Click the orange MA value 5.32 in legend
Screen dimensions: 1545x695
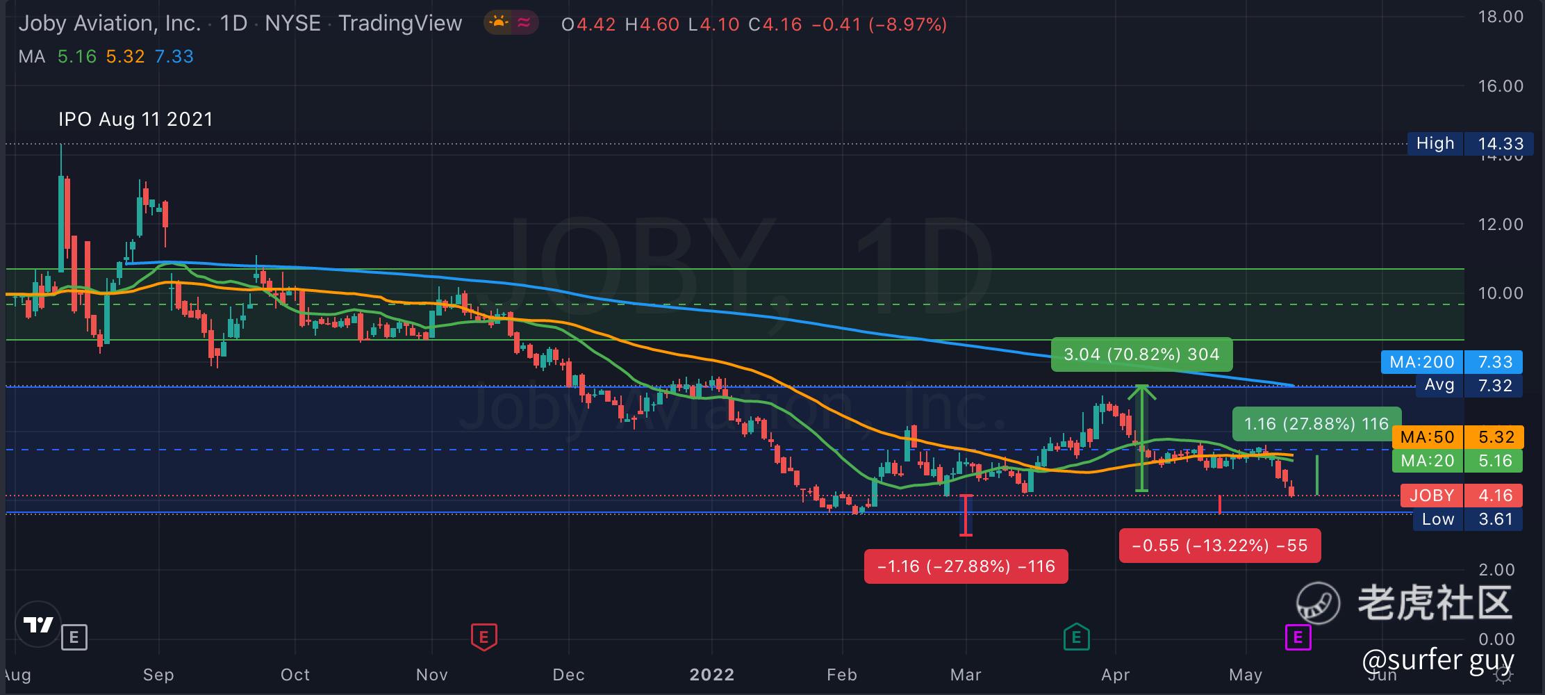pos(126,56)
